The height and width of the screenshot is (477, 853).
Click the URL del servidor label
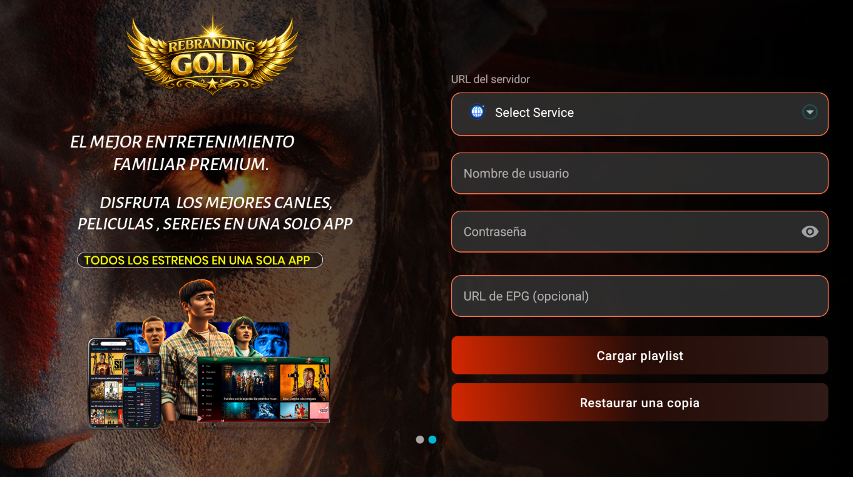pyautogui.click(x=491, y=79)
